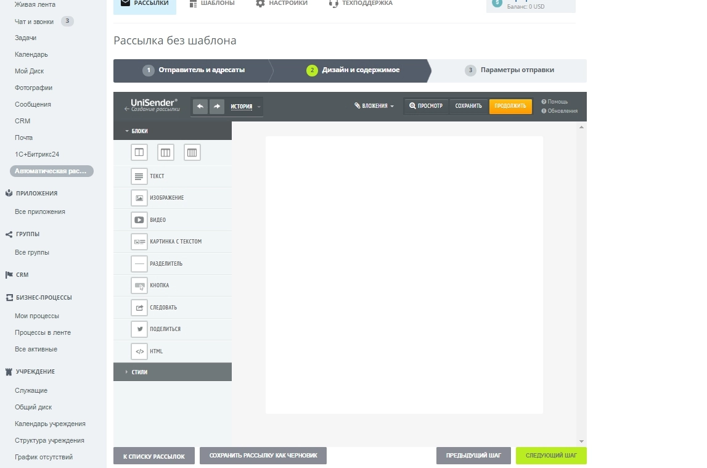Select the two-column layout block icon
The image size is (707, 468).
[139, 152]
